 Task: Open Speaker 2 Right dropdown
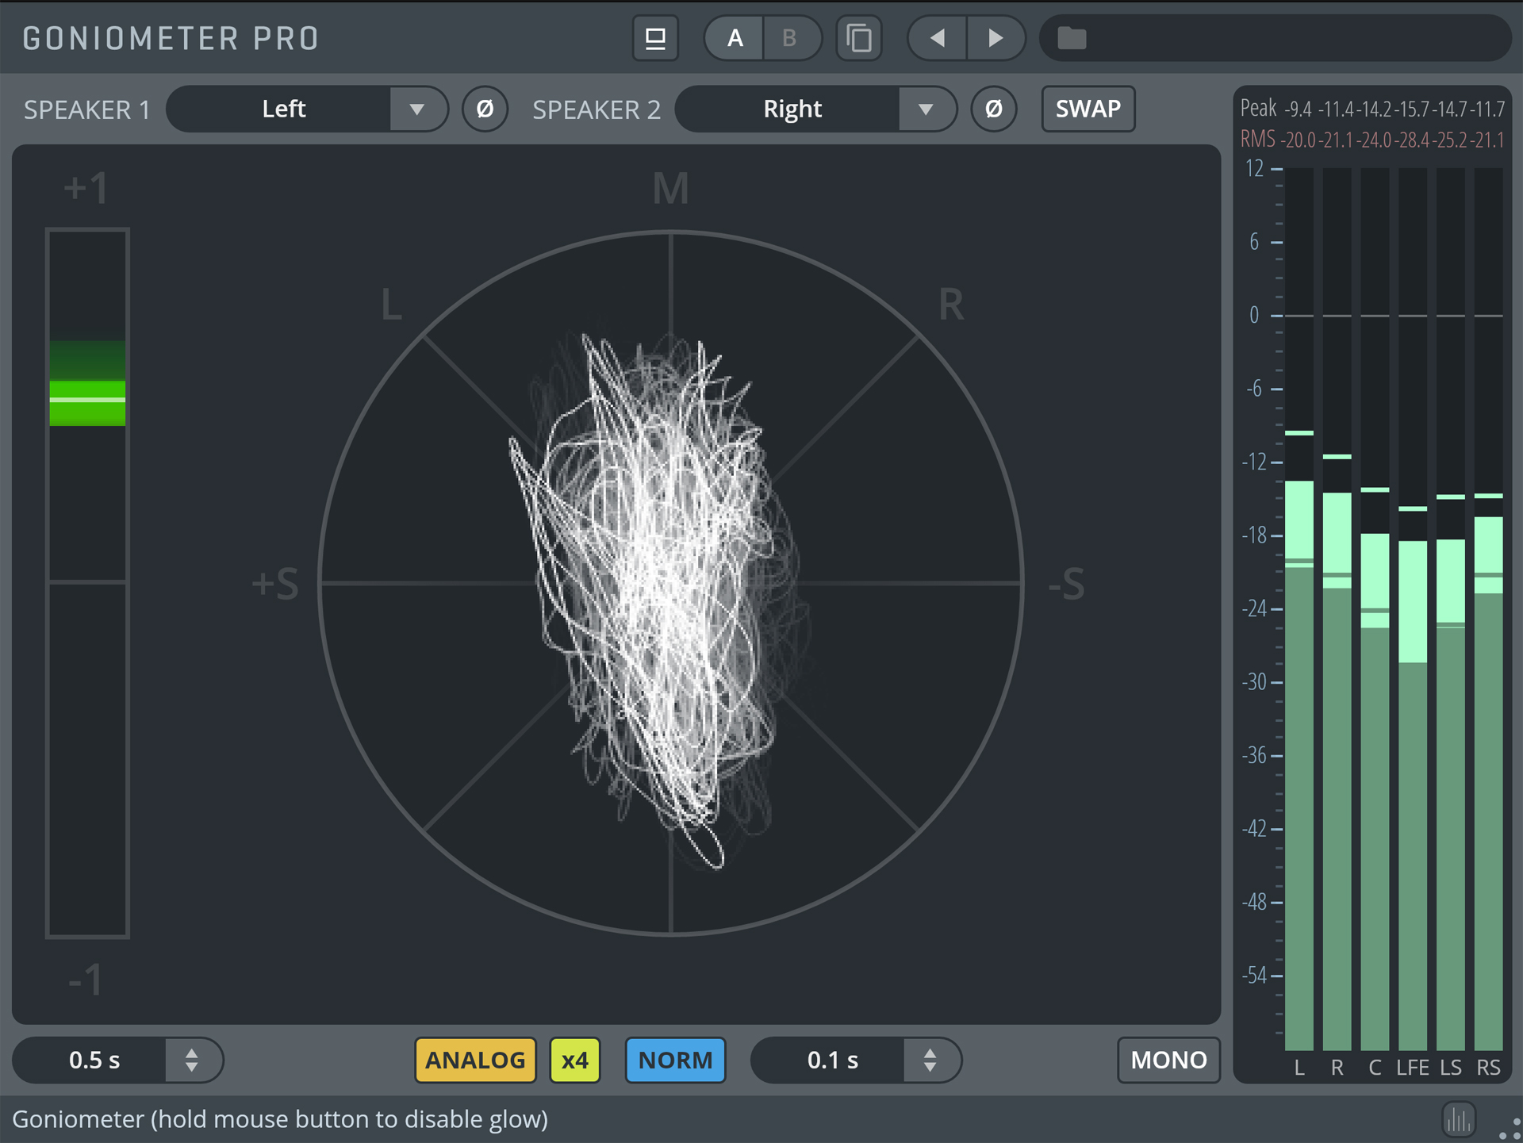pyautogui.click(x=925, y=109)
